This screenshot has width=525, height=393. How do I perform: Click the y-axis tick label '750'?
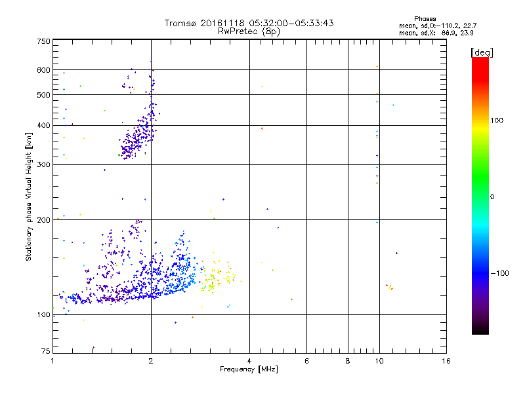pos(44,41)
